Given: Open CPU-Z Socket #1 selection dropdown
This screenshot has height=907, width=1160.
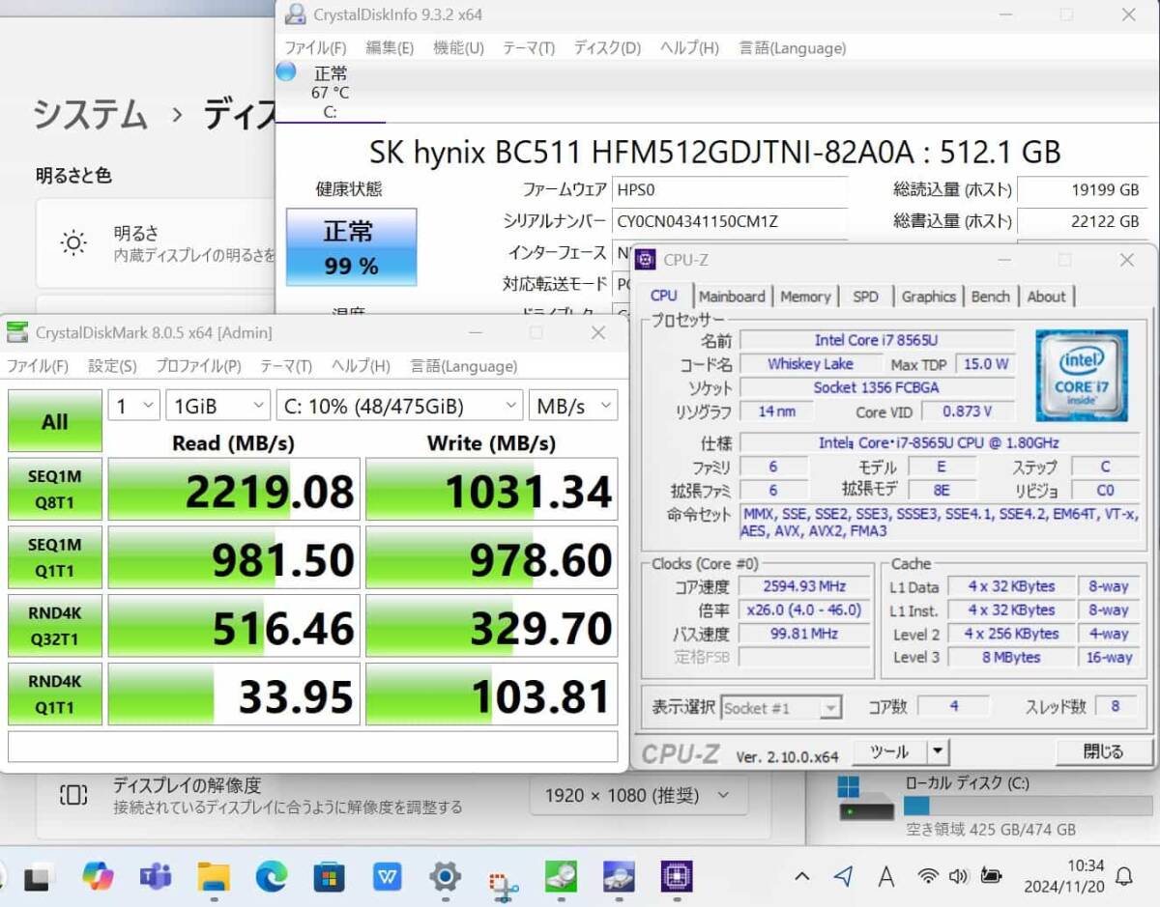Looking at the screenshot, I should (x=781, y=708).
